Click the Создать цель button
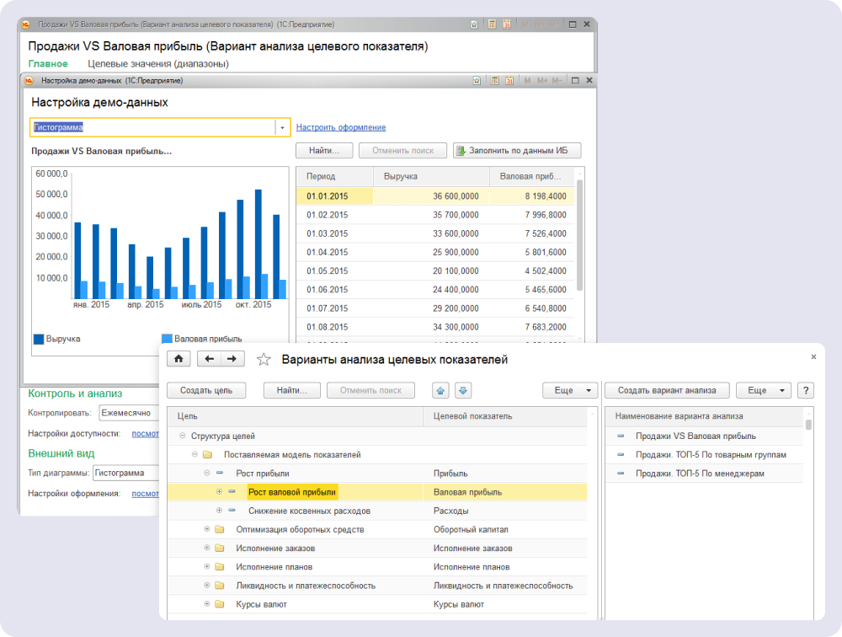This screenshot has width=842, height=637. [x=205, y=390]
